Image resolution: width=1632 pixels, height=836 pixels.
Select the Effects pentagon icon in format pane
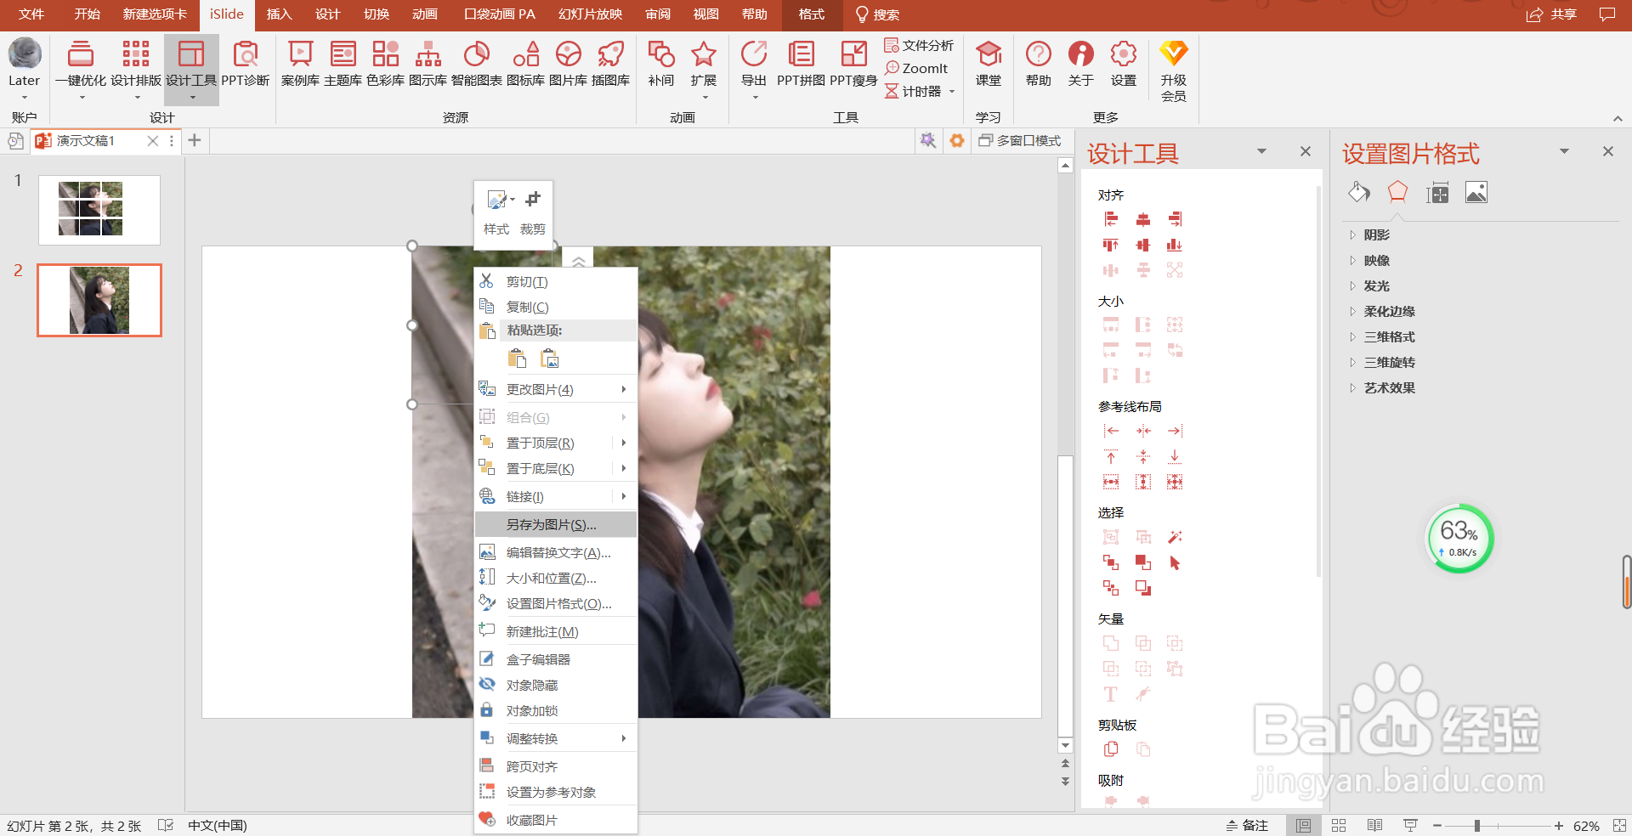click(1397, 193)
